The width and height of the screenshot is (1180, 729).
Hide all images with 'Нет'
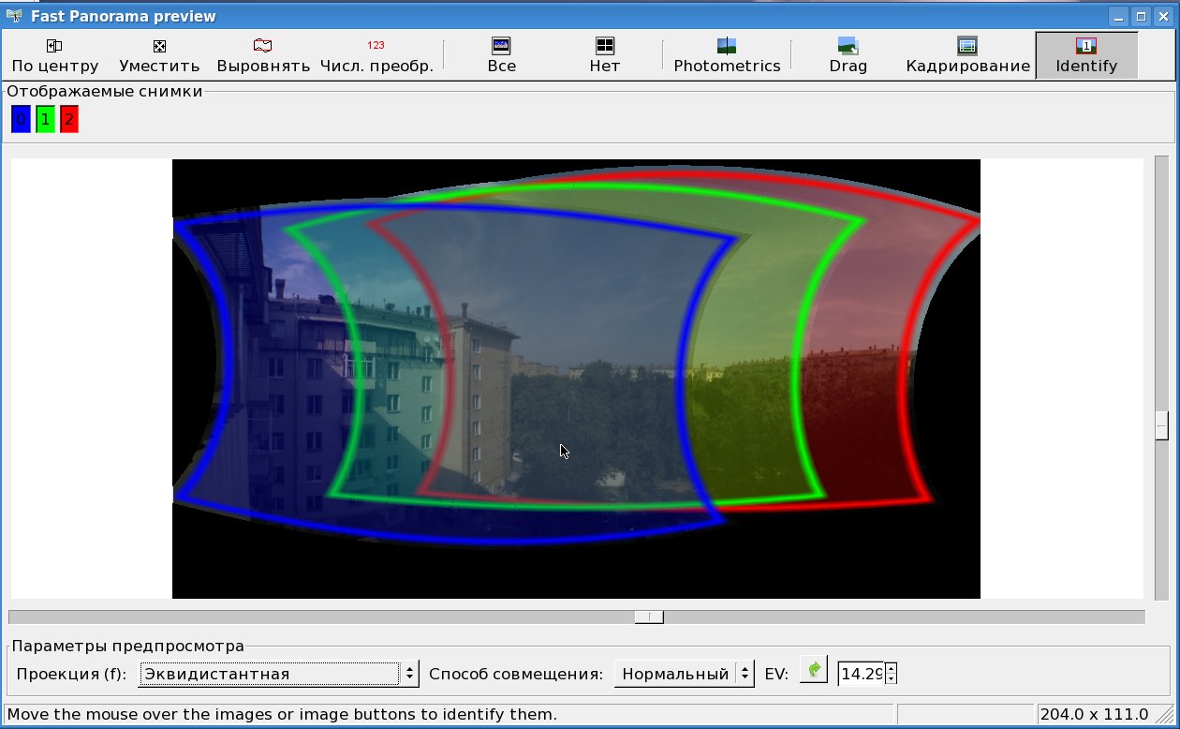(604, 55)
